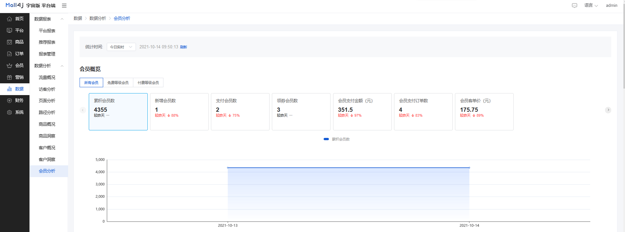Screen dimensions: 625x232
Task: Click the 会员 member crown icon
Action: click(9, 66)
